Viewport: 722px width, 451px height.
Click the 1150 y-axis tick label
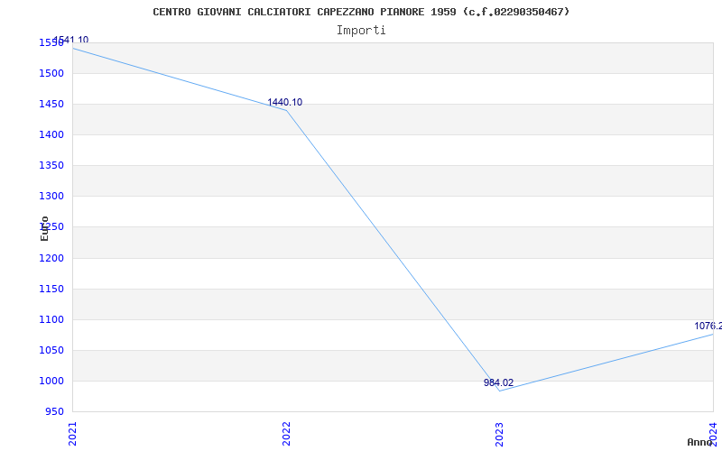51,289
